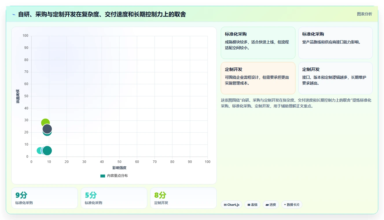Click the y-axis tick label 40

[26, 108]
